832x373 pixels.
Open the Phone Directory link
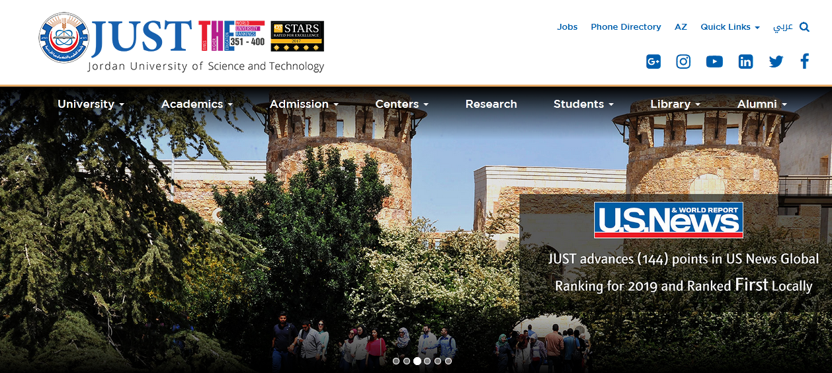(626, 27)
